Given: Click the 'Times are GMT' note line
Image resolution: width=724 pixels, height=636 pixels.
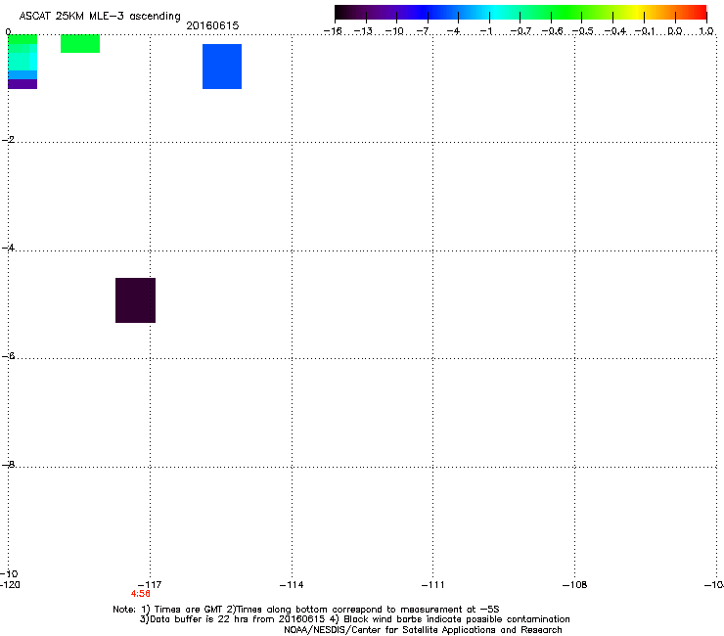Looking at the screenshot, I should (306, 610).
